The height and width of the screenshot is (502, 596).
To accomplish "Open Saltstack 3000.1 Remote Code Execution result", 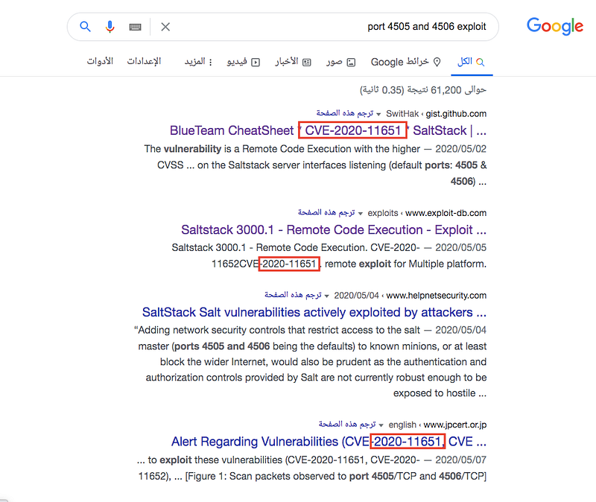I will pyautogui.click(x=333, y=229).
